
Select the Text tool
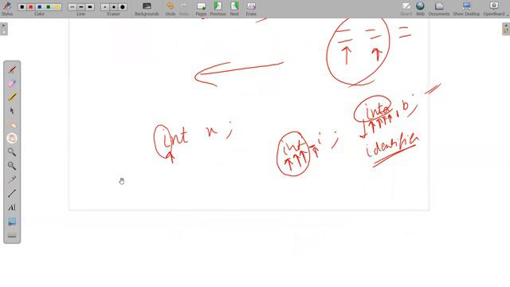point(12,207)
